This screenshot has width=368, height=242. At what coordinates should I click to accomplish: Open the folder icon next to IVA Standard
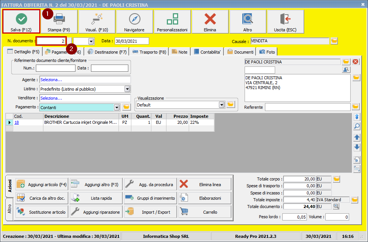click(355, 200)
